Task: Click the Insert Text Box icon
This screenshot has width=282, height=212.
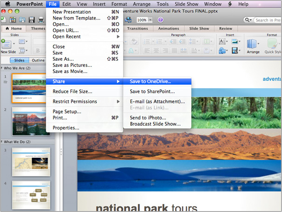Action: pyautogui.click(x=222, y=42)
